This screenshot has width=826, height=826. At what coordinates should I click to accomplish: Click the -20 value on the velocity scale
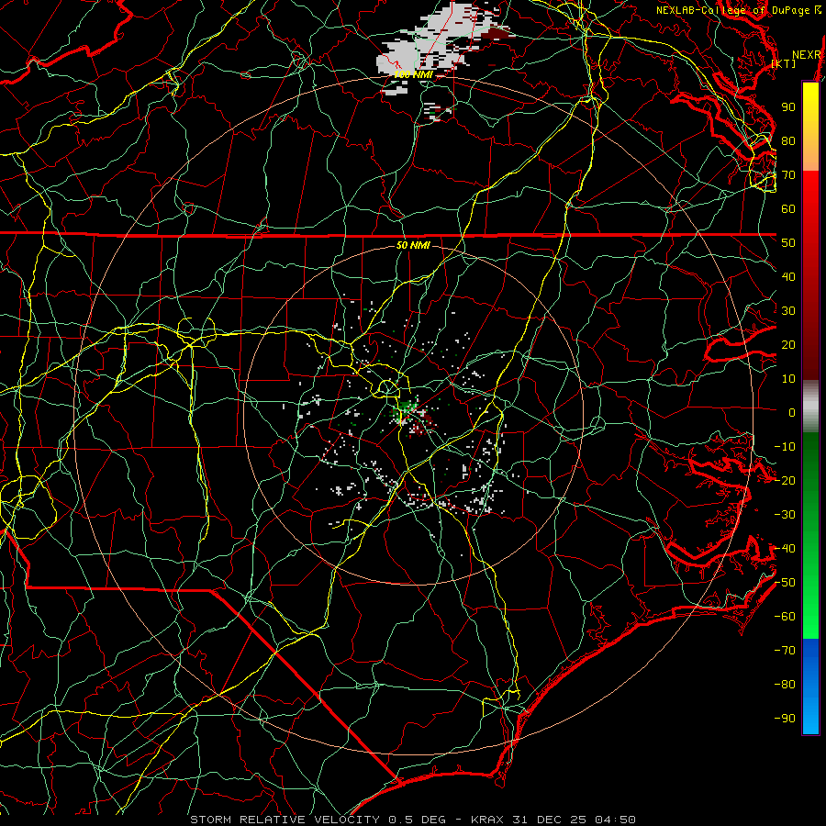point(785,480)
